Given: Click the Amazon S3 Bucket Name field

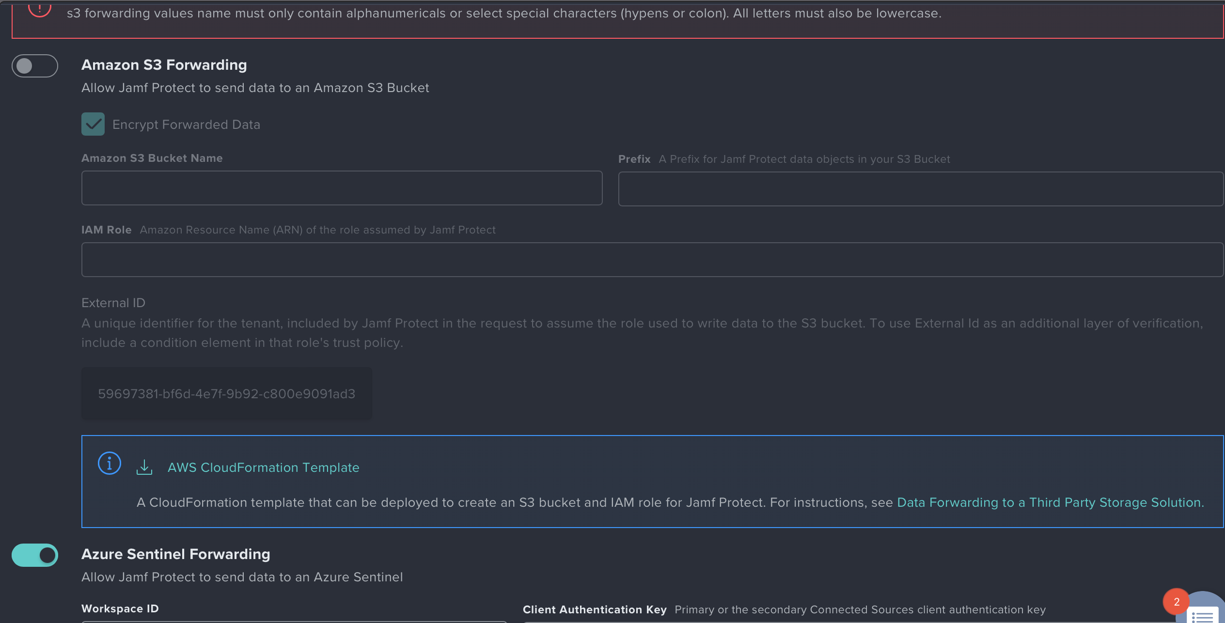Looking at the screenshot, I should 342,188.
